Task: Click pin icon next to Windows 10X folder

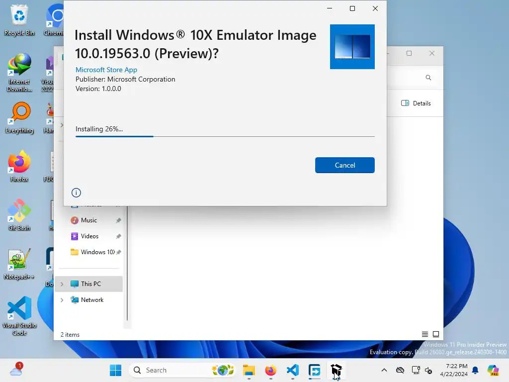Action: point(119,252)
